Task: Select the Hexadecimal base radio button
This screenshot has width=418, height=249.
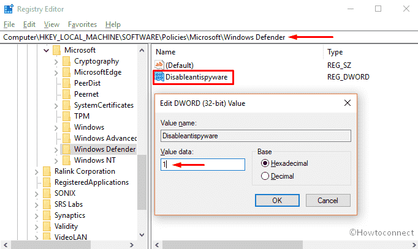Action: (x=265, y=163)
